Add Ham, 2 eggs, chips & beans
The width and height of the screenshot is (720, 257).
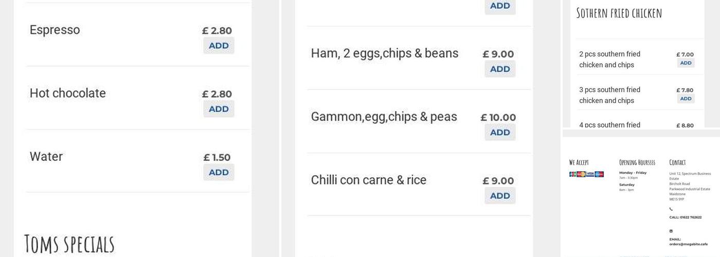(x=500, y=69)
